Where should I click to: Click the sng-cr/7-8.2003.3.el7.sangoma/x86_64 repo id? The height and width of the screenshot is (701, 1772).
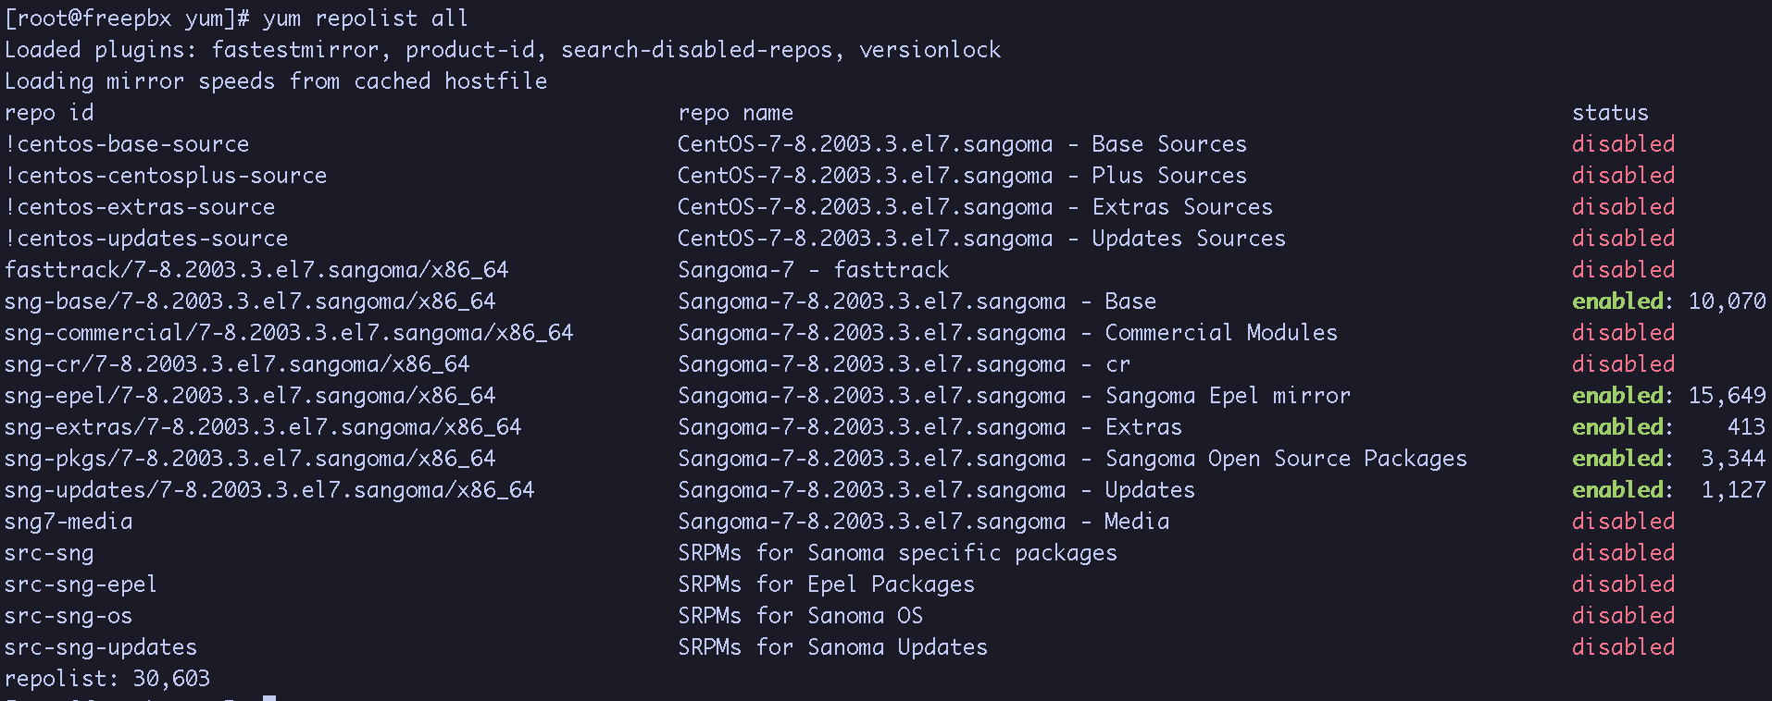[x=237, y=364]
